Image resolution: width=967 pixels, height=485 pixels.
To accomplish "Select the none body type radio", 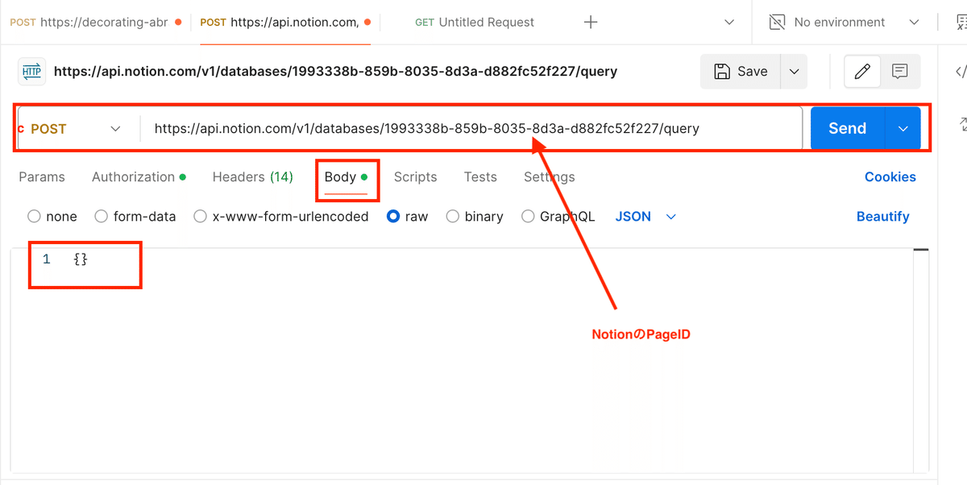I will (34, 217).
